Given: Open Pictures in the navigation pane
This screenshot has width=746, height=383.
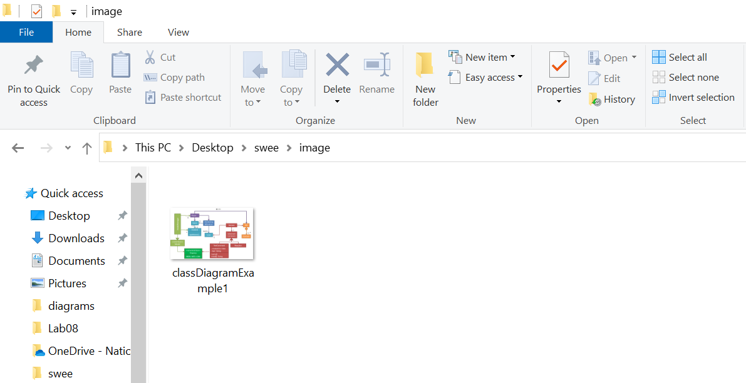Looking at the screenshot, I should click(x=67, y=283).
